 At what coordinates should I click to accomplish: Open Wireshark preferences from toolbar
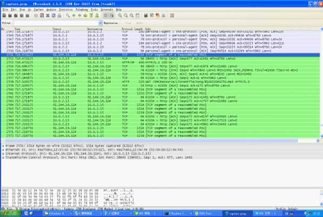(x=163, y=16)
